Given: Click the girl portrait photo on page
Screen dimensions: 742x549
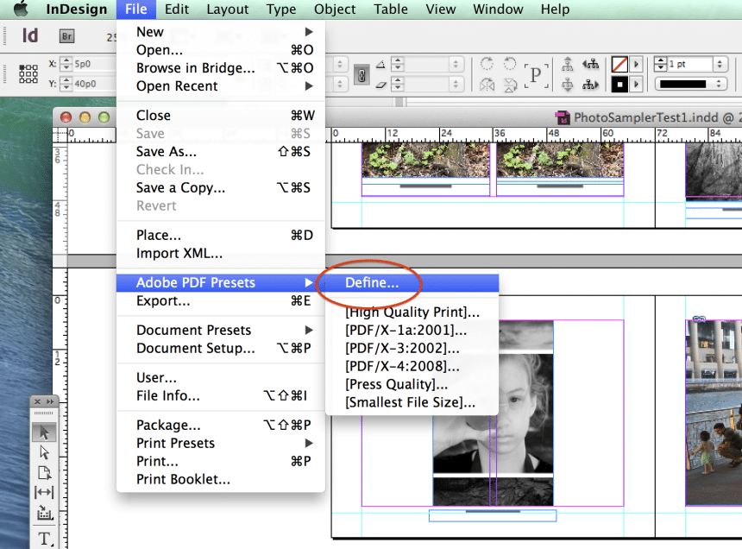Looking at the screenshot, I should [493, 413].
